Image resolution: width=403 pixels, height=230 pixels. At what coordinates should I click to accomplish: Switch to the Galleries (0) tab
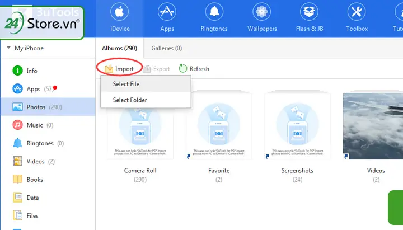click(167, 48)
